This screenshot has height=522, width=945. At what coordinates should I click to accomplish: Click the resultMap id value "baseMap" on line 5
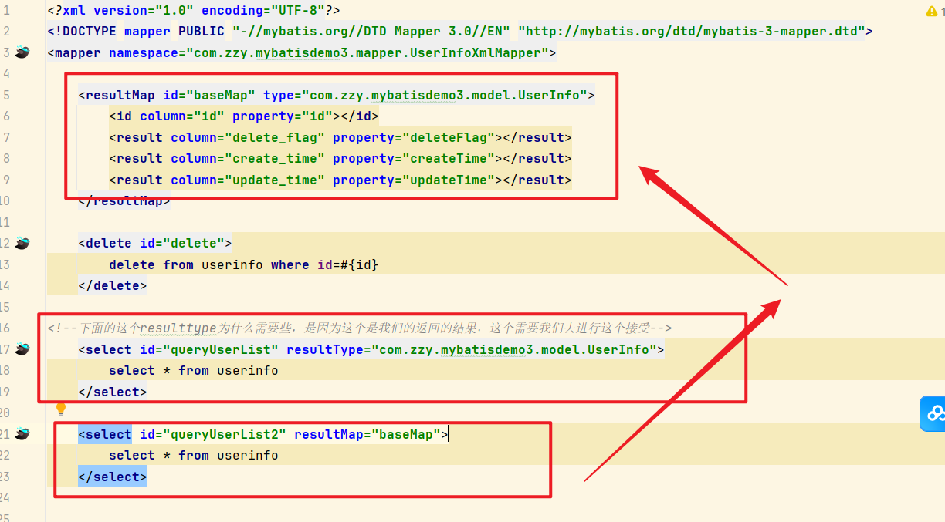[220, 95]
